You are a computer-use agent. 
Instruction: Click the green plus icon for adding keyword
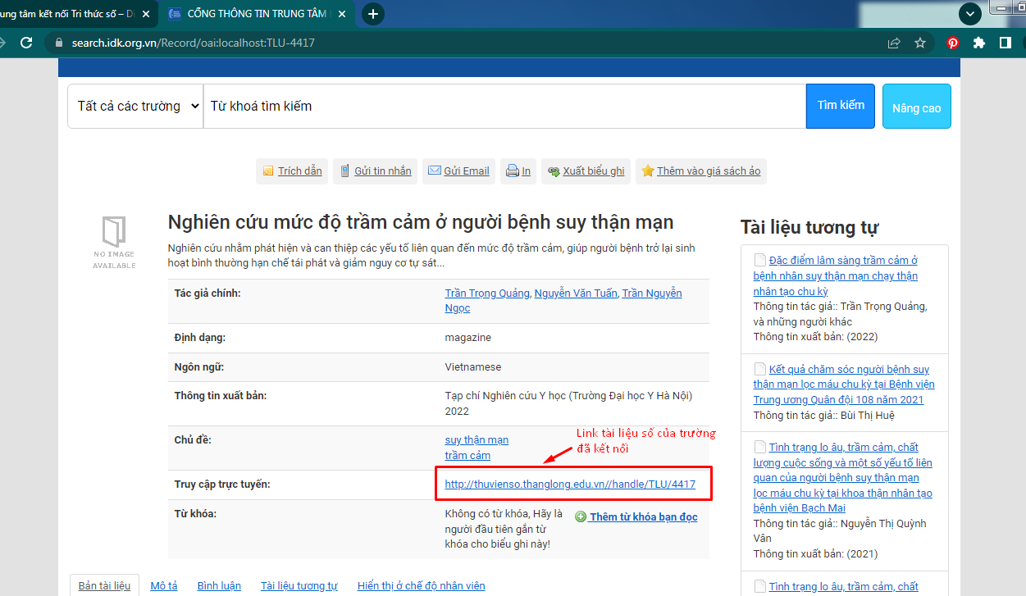tap(581, 517)
